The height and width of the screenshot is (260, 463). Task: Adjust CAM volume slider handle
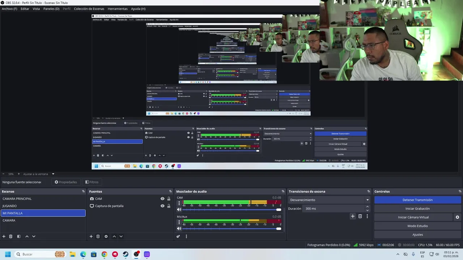279,210
